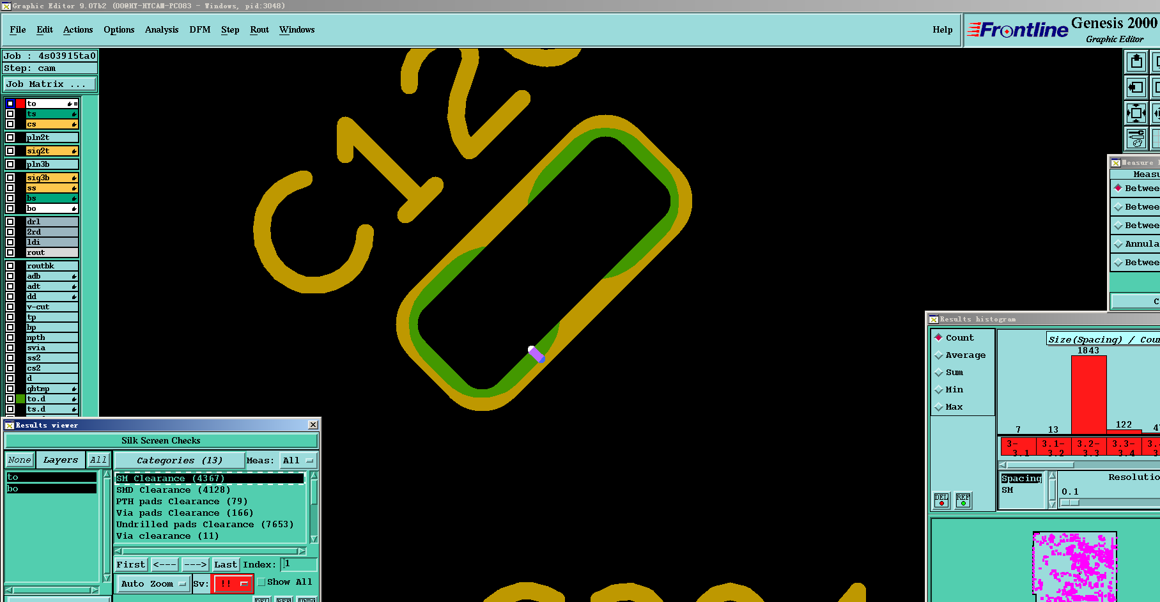Click the board overview thumbnail map
This screenshot has height=602, width=1160.
[1075, 567]
